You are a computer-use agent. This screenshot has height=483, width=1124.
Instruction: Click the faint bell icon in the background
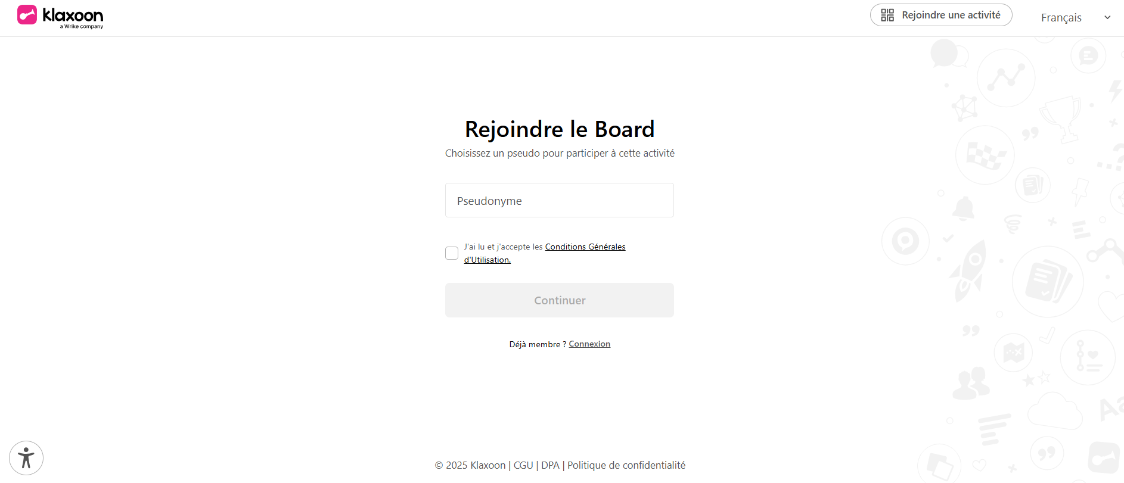point(963,208)
